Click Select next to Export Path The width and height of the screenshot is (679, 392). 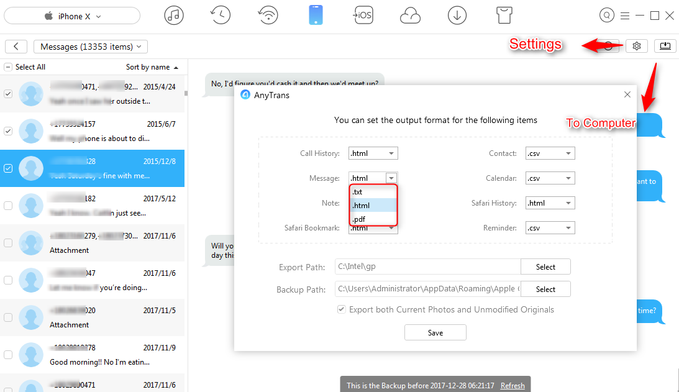545,267
